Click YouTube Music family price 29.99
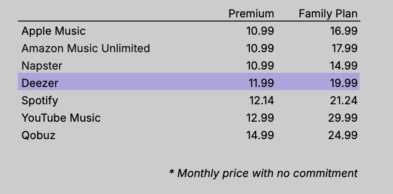The image size is (393, 194). (343, 118)
